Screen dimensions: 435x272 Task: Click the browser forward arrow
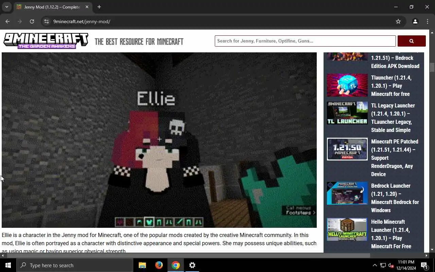point(20,21)
